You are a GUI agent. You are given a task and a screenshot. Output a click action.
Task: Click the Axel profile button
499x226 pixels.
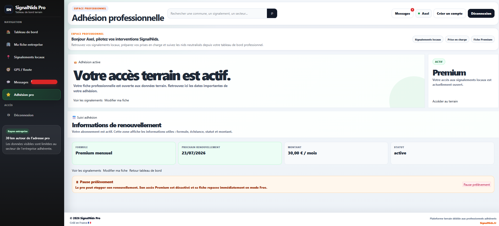[x=423, y=13]
